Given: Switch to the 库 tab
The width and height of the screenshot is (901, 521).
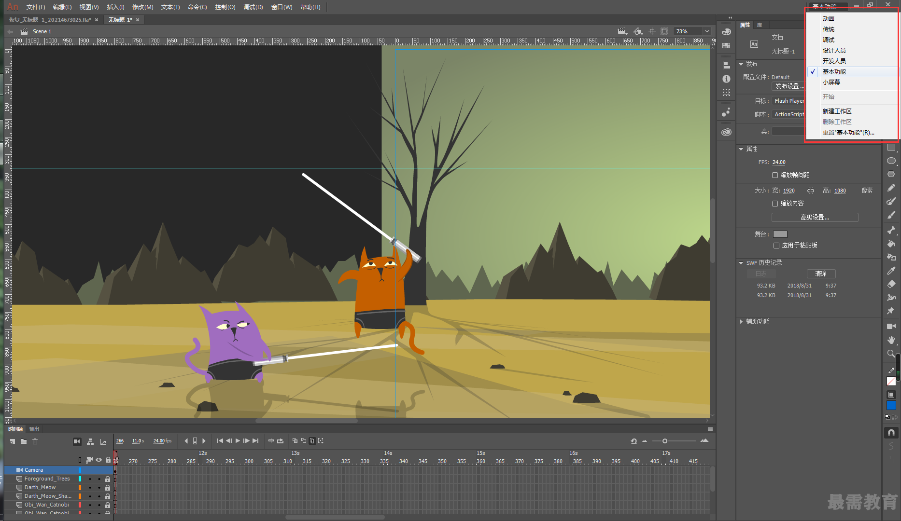Looking at the screenshot, I should (x=760, y=25).
